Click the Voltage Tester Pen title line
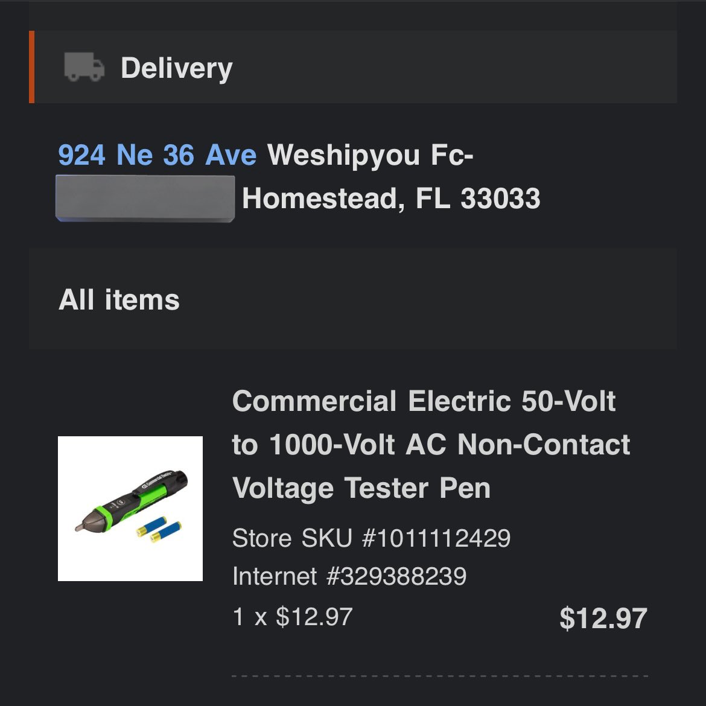This screenshot has height=706, width=706. point(361,489)
